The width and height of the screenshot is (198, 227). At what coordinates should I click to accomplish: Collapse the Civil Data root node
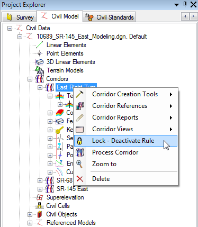(10, 28)
